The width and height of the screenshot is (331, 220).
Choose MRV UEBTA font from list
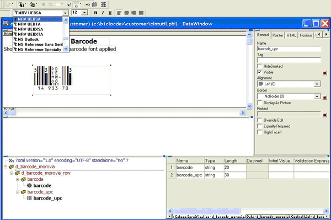coord(38,24)
